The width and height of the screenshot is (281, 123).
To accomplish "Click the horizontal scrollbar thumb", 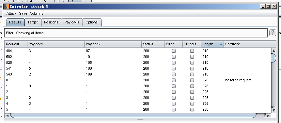I will pos(133,116).
